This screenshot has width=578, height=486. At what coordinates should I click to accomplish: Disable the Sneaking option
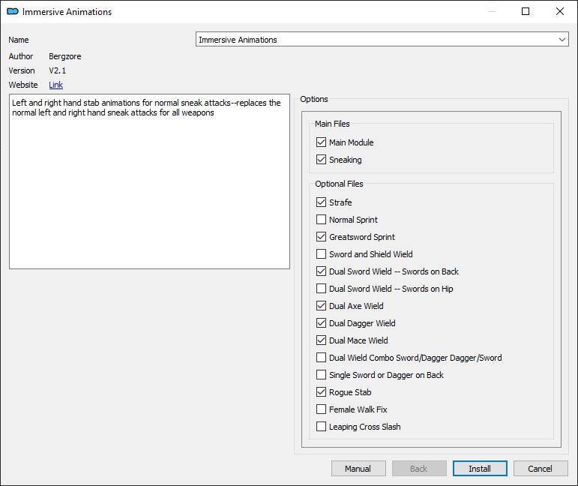pyautogui.click(x=321, y=160)
